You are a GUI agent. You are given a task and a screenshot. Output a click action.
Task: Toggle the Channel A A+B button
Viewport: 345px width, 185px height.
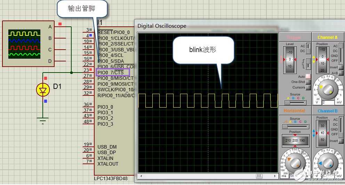341,73
